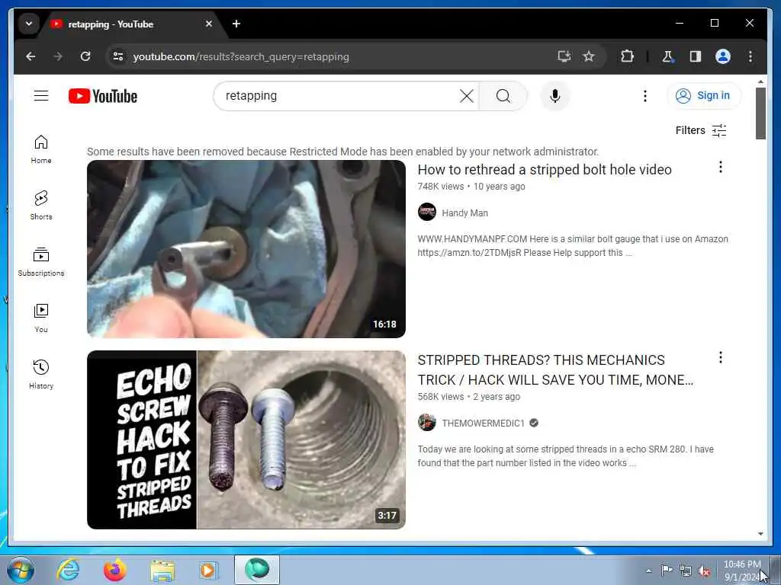This screenshot has width=781, height=585.
Task: Toggle the browser side panel
Action: pyautogui.click(x=696, y=56)
